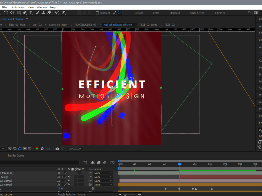This screenshot has width=262, height=196.
Task: Toggle quality switch on mp3 layer
Action: [x=66, y=173]
